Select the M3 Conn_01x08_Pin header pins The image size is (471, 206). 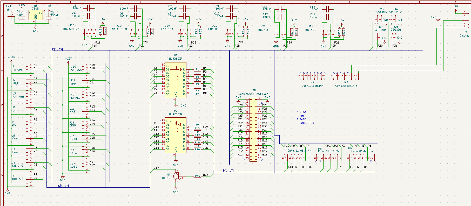(x=346, y=75)
